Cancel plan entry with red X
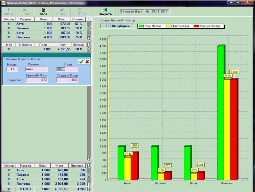This screenshot has height=192, width=255. (87, 62)
